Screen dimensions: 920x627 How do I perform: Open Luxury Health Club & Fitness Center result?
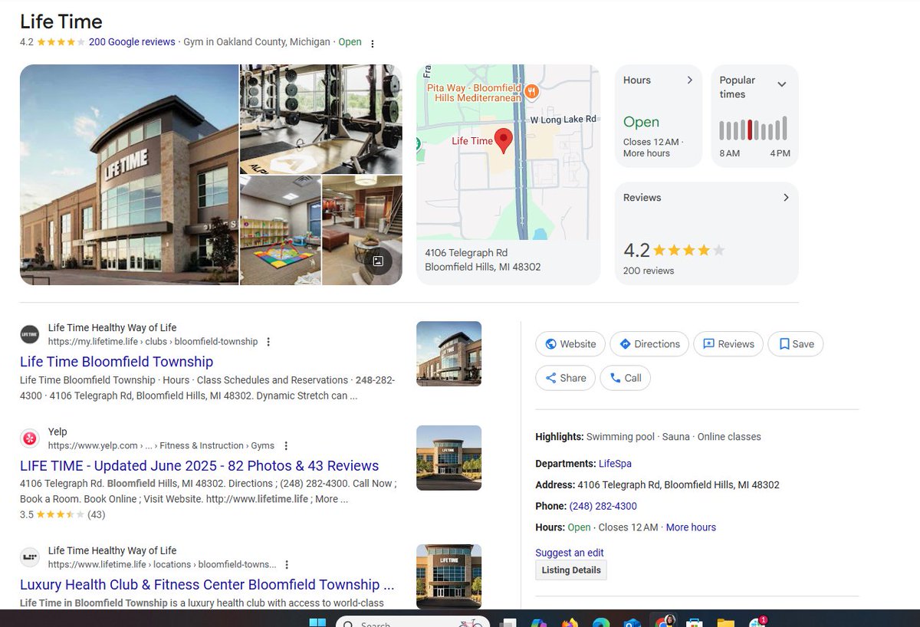pos(207,585)
